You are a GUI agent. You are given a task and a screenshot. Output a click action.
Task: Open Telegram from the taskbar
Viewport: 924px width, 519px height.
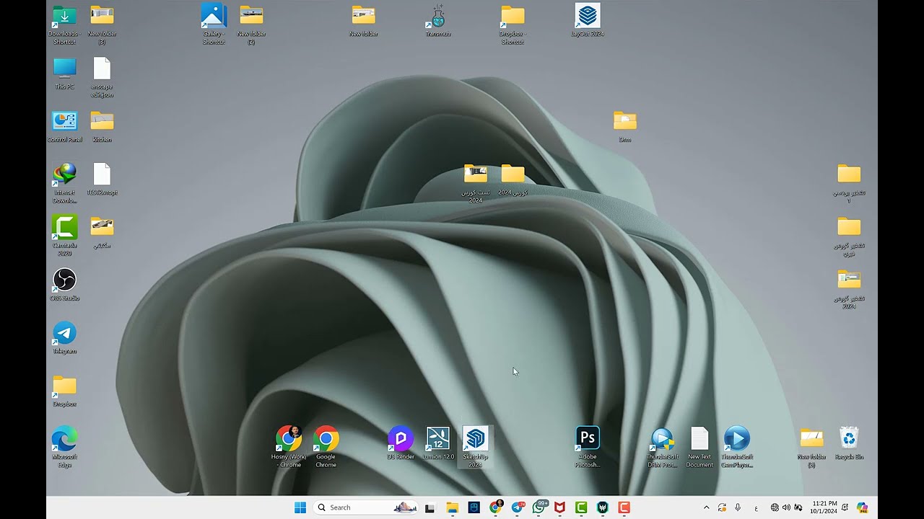click(517, 507)
